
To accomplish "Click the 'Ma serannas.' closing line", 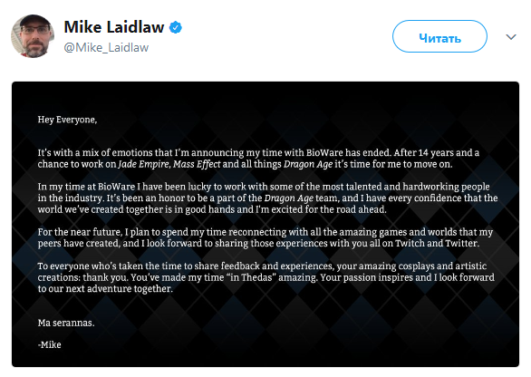I will [66, 323].
